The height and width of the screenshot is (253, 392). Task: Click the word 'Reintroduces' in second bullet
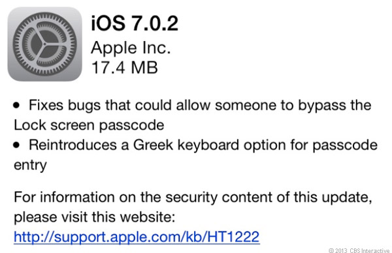pos(73,145)
